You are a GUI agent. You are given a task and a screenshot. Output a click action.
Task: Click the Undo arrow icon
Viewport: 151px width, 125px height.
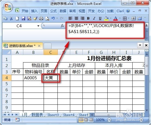point(53,18)
